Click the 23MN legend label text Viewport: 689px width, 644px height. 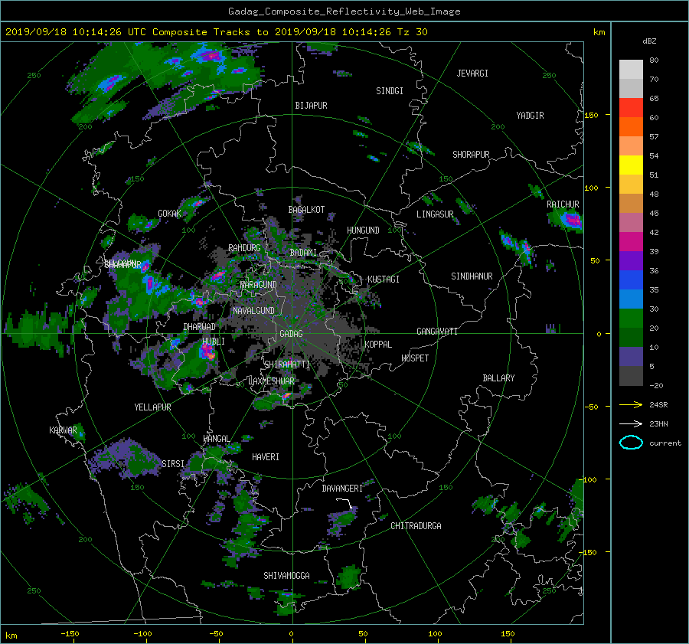click(658, 423)
